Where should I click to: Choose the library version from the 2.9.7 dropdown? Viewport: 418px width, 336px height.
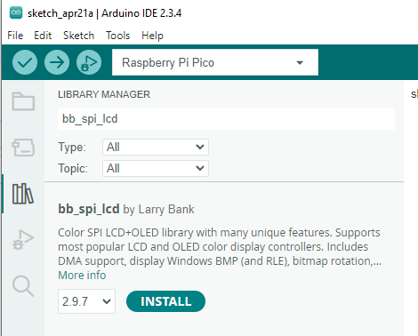click(x=86, y=301)
